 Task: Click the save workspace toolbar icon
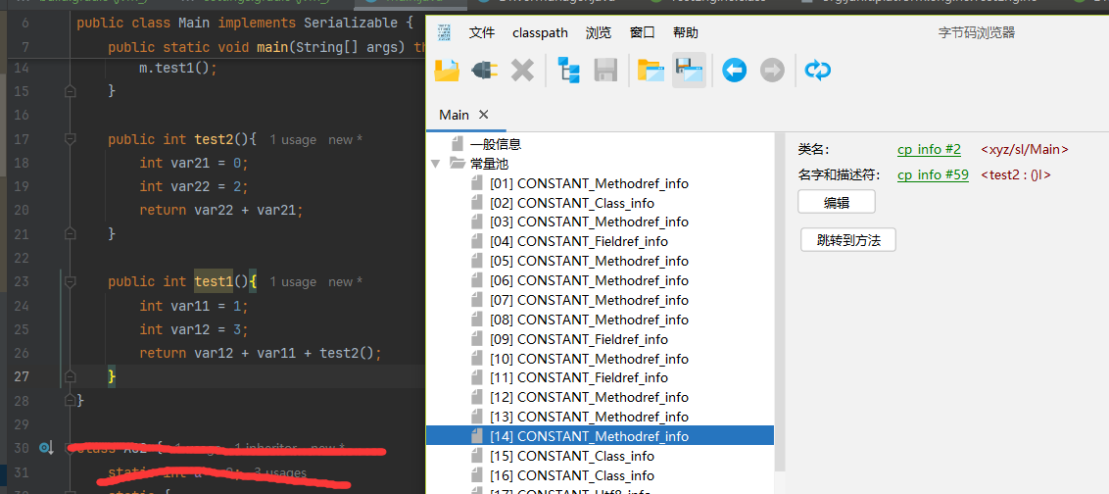pos(689,71)
